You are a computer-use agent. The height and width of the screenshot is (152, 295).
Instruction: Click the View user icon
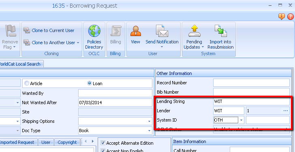click(x=135, y=31)
